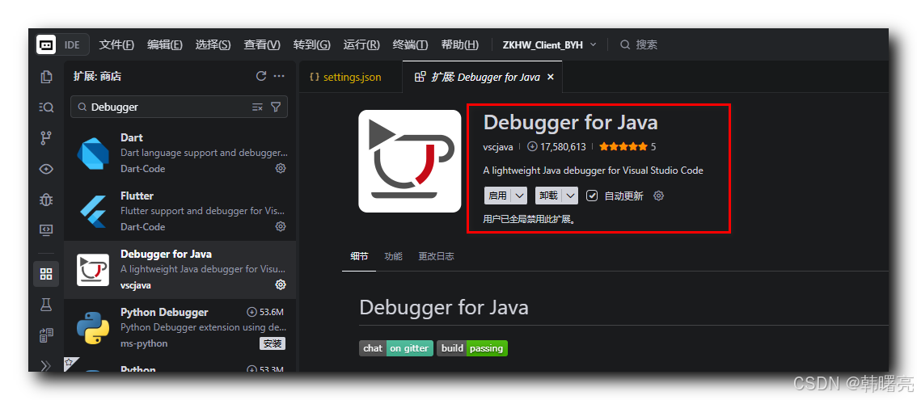Image resolution: width=917 pixels, height=400 pixels.
Task: Select Debugger for Java in extension list
Action: coord(180,270)
